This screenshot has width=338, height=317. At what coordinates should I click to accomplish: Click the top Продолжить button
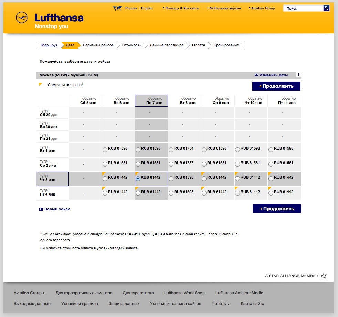pos(276,86)
